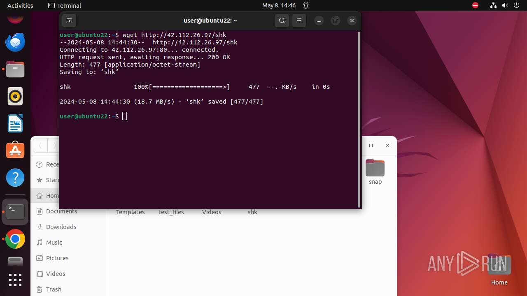Launch Thunderbird from the dock

pos(15,42)
